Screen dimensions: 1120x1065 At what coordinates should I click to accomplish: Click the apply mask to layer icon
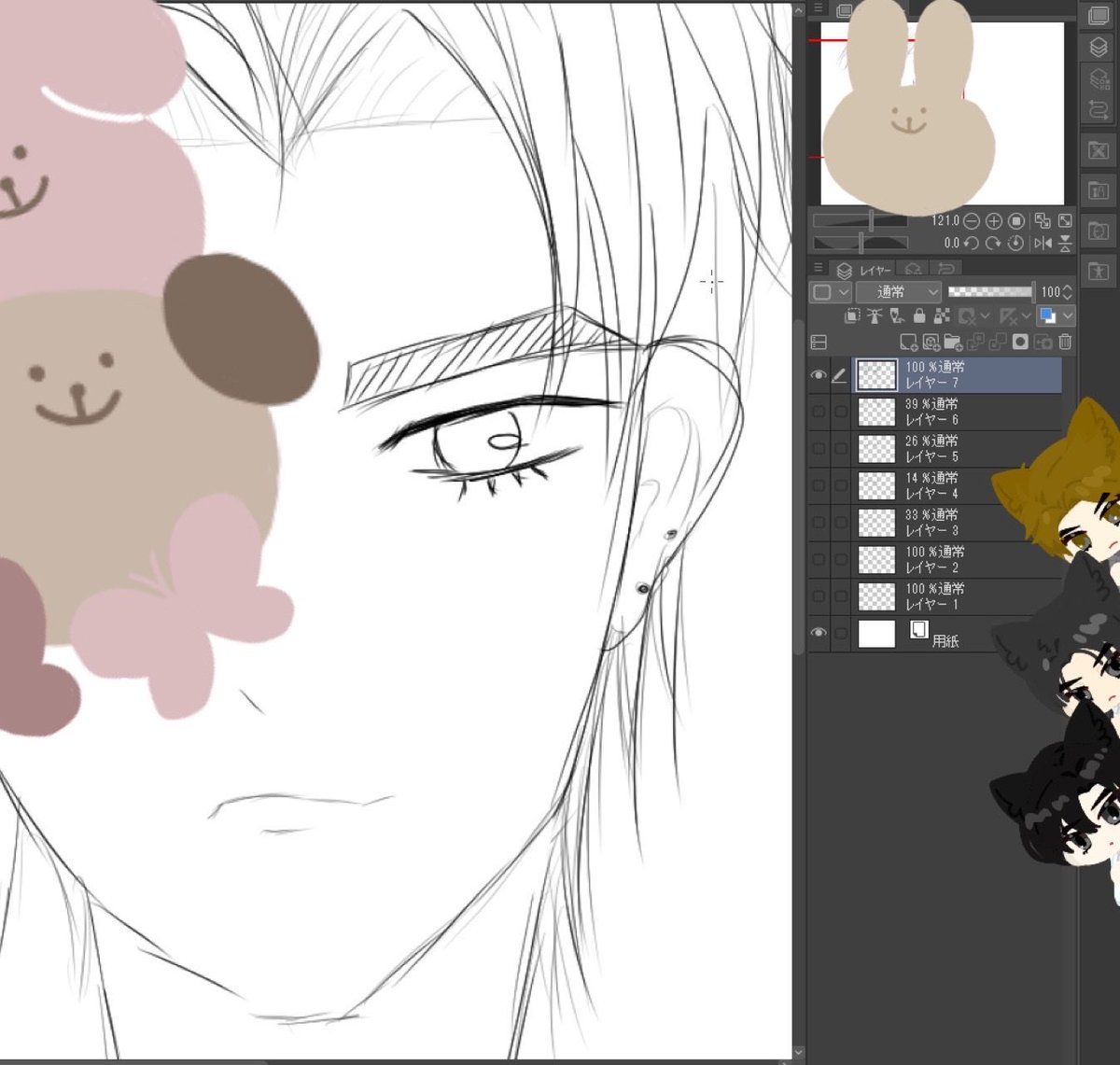point(1043,343)
